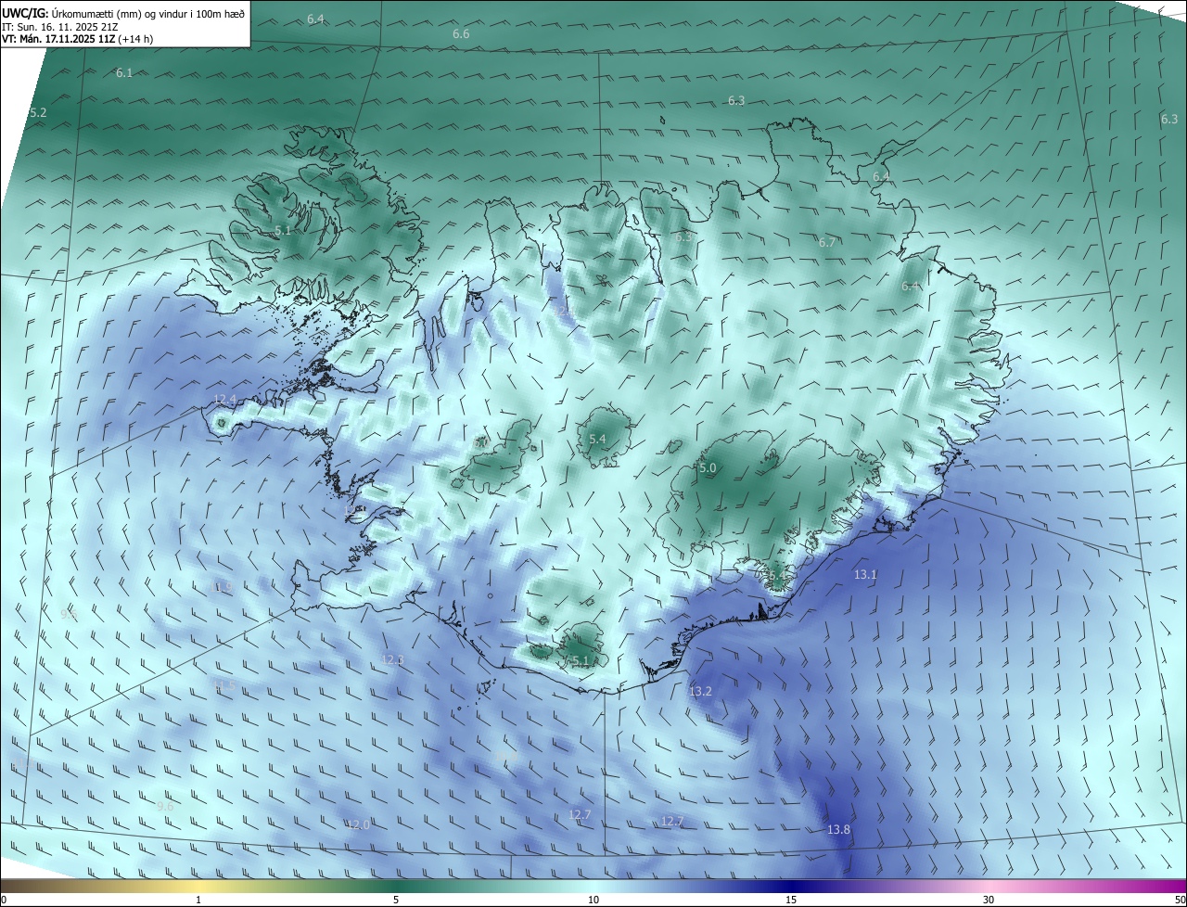
Task: Select the 11.9 value label
Action: point(221,587)
